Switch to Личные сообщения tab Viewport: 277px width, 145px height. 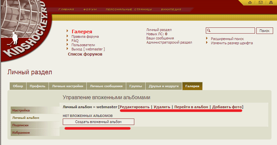click(x=106, y=86)
